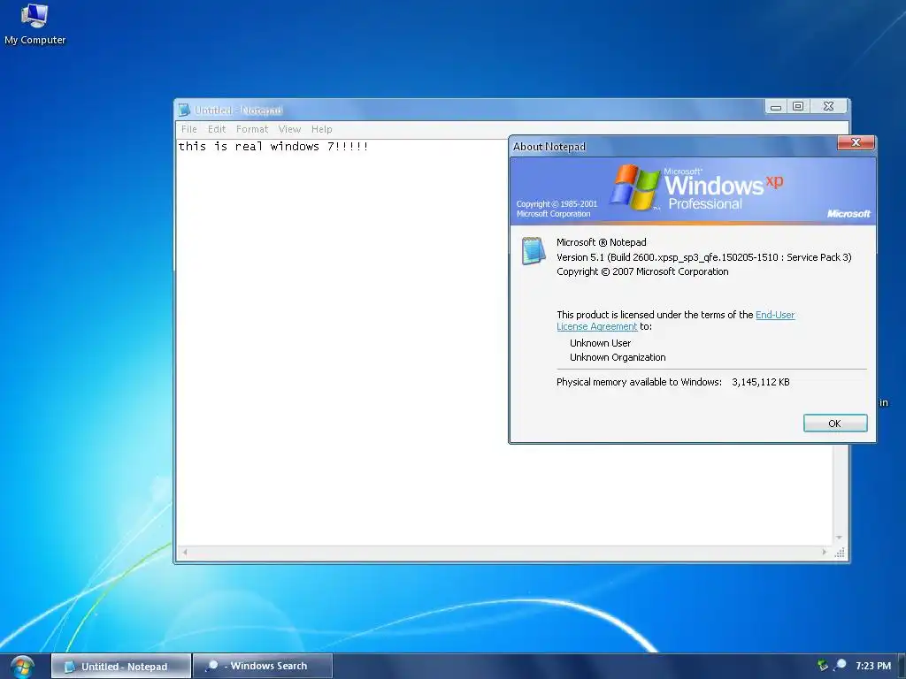Confirm About Notepad with OK button
Screen dimensions: 906x679
tap(835, 423)
